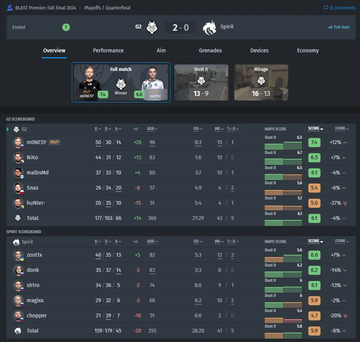
Task: Sort Spirit scoreboard by assists (A)
Action: coord(118,242)
